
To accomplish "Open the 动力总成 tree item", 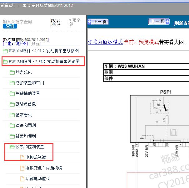I will (x=24, y=72).
